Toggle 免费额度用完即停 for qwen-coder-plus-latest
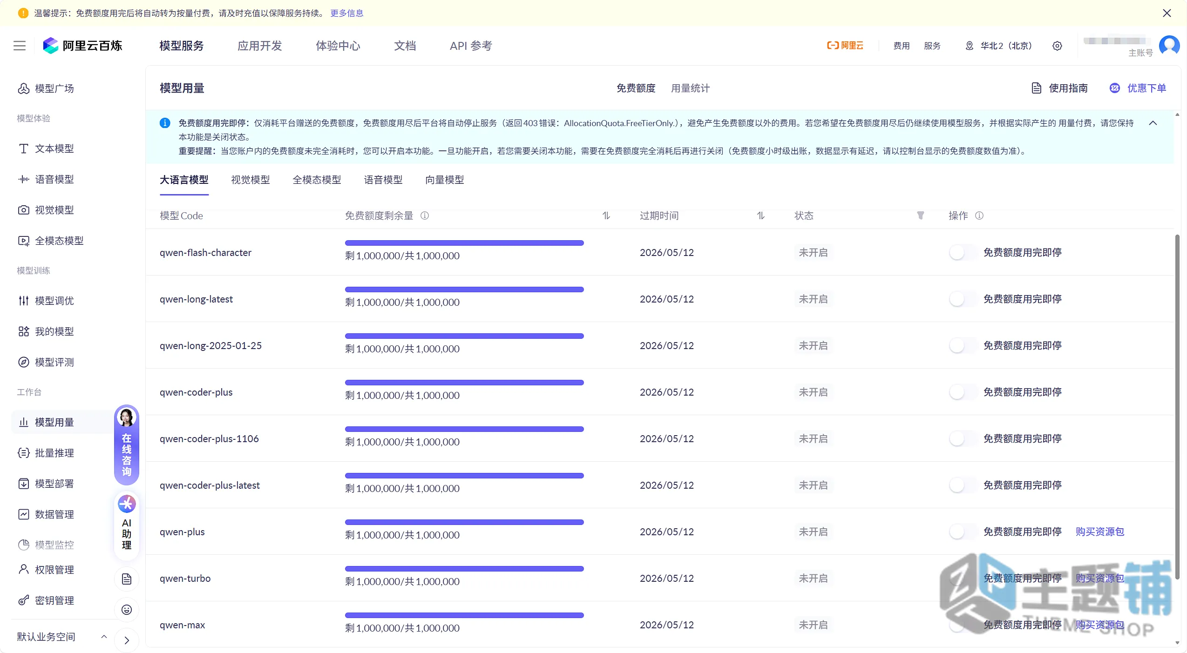Image resolution: width=1187 pixels, height=653 pixels. coord(963,485)
